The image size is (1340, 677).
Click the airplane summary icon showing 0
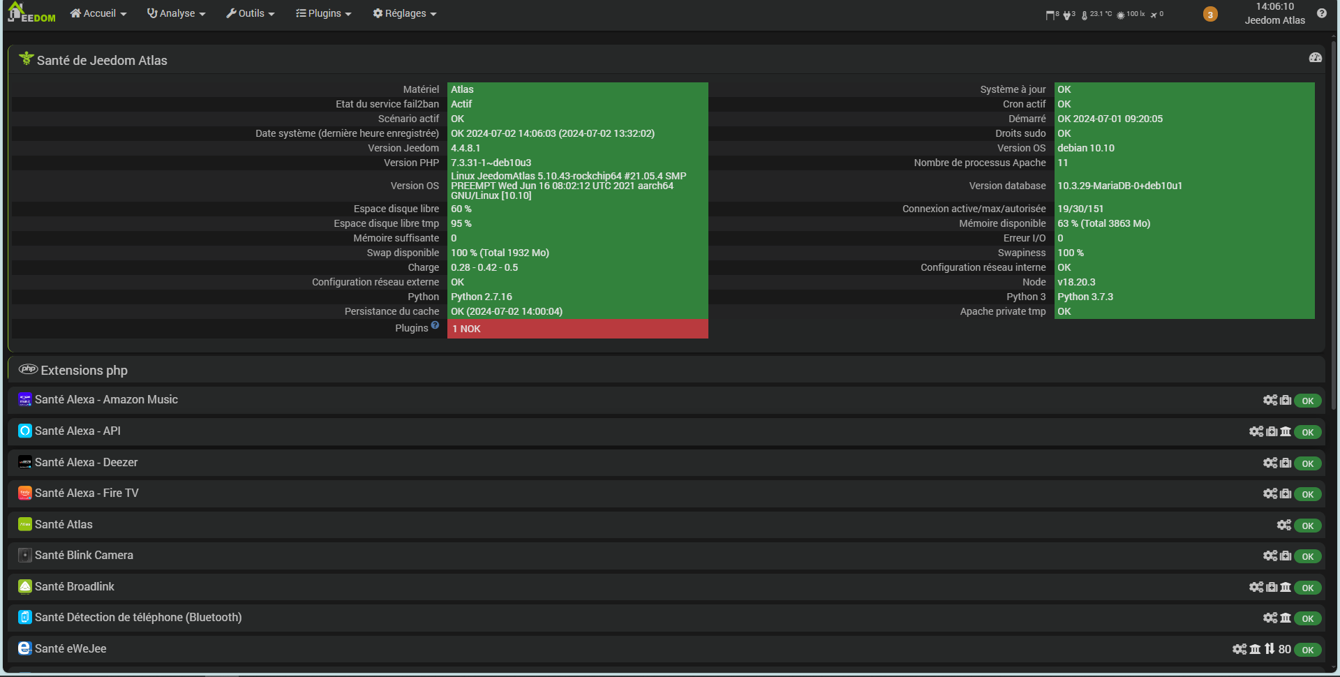1157,15
